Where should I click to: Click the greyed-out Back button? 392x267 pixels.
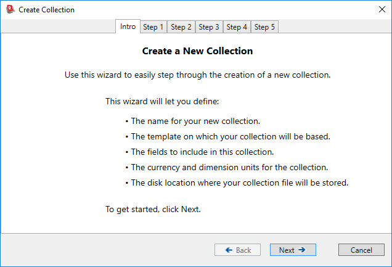click(x=237, y=250)
